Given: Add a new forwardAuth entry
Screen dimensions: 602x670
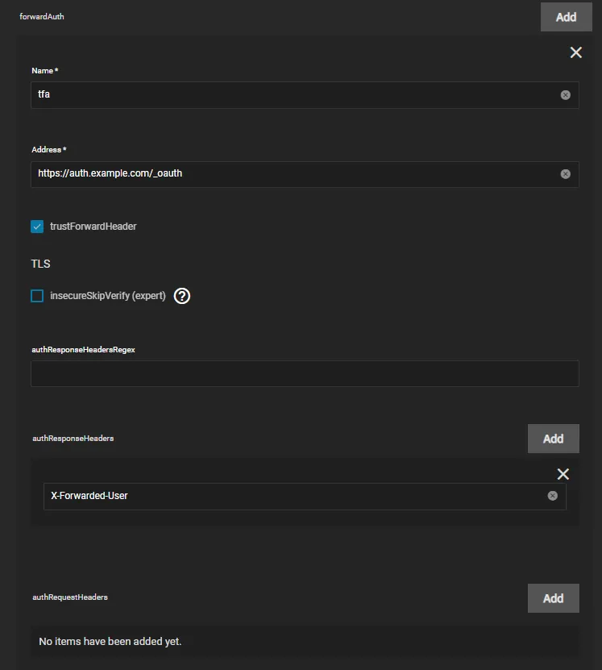Looking at the screenshot, I should click(566, 17).
